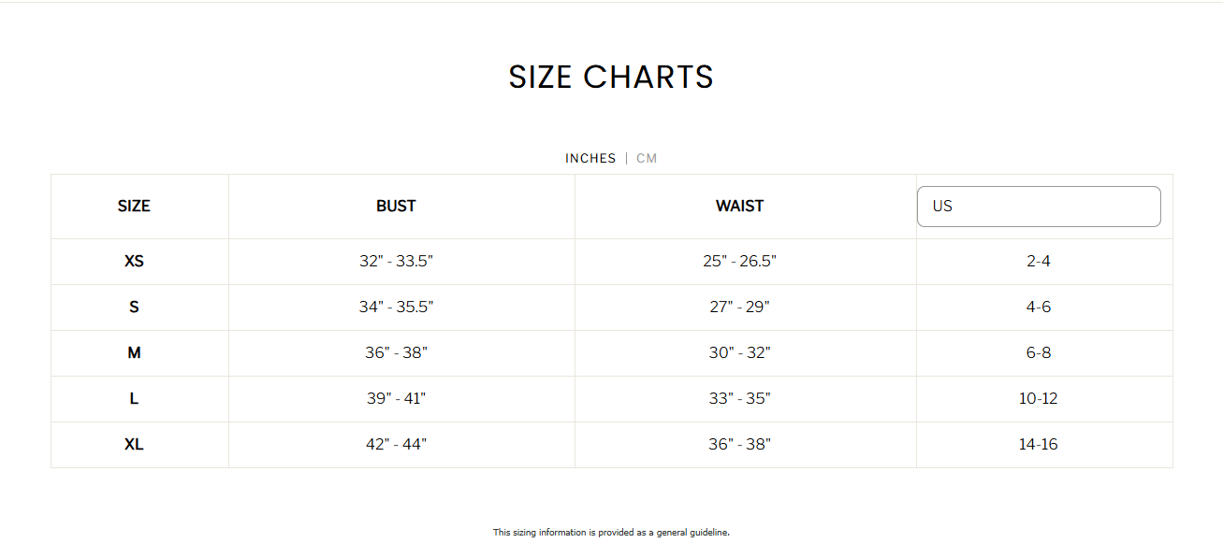This screenshot has width=1223, height=543.
Task: Click the 27" - 29" waist cell
Action: coord(740,307)
